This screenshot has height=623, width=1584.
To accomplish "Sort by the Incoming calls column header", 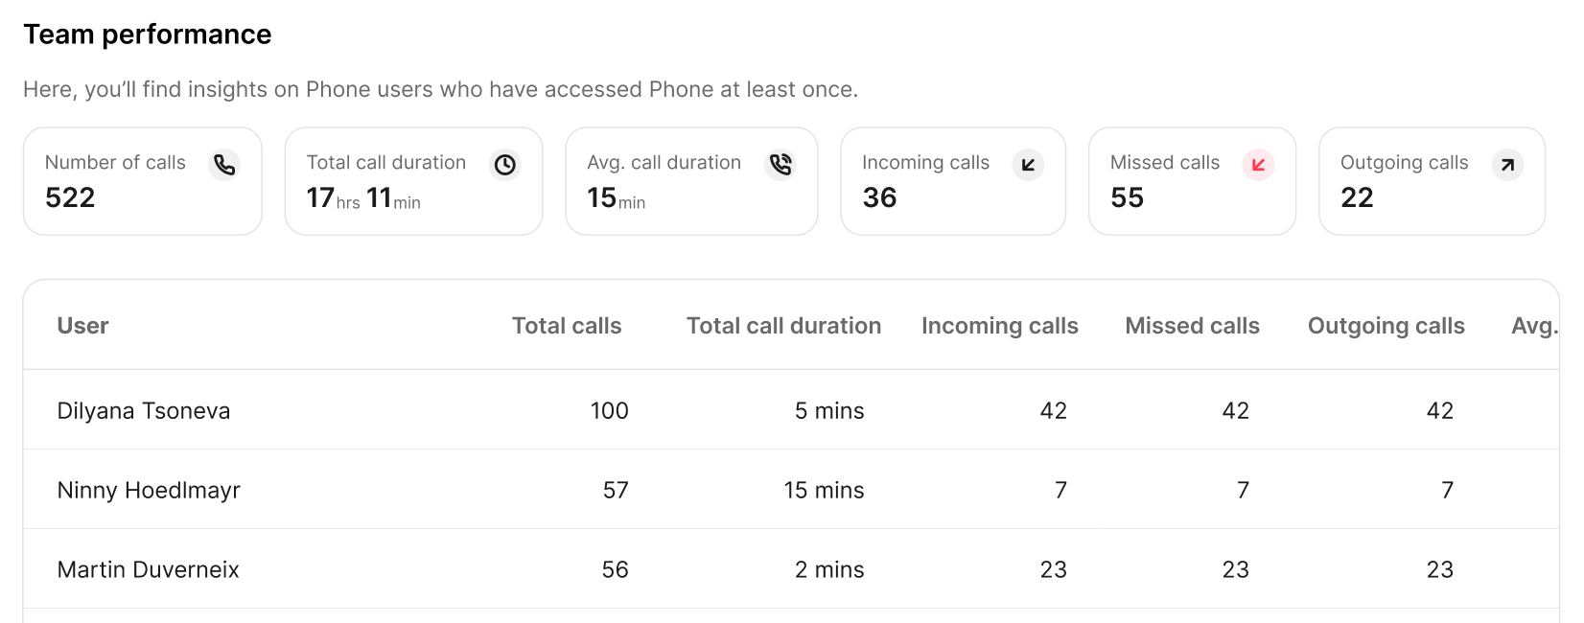I will point(999,326).
